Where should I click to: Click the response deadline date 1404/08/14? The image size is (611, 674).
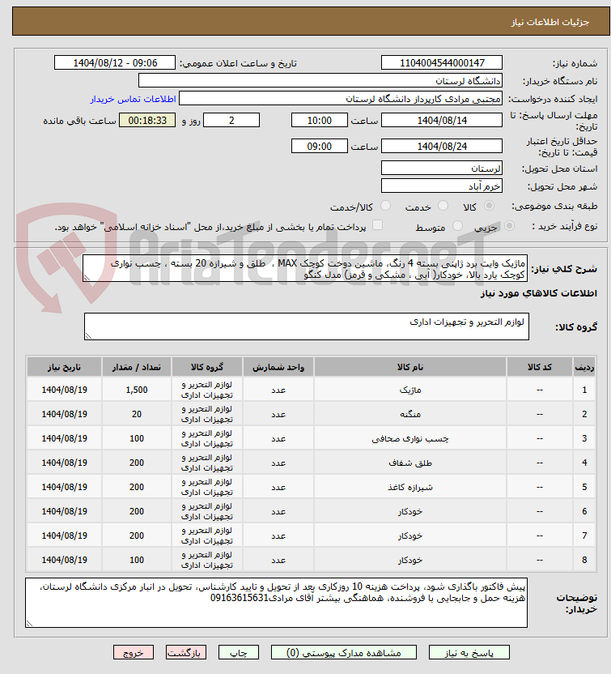(x=441, y=120)
